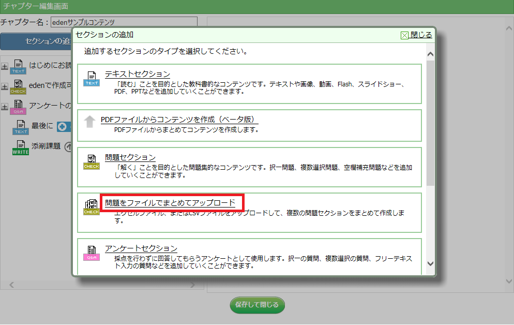Image resolution: width=514 pixels, height=325 pixels.
Task: Click the TEXT icon next to 最後に
Action: click(21, 127)
